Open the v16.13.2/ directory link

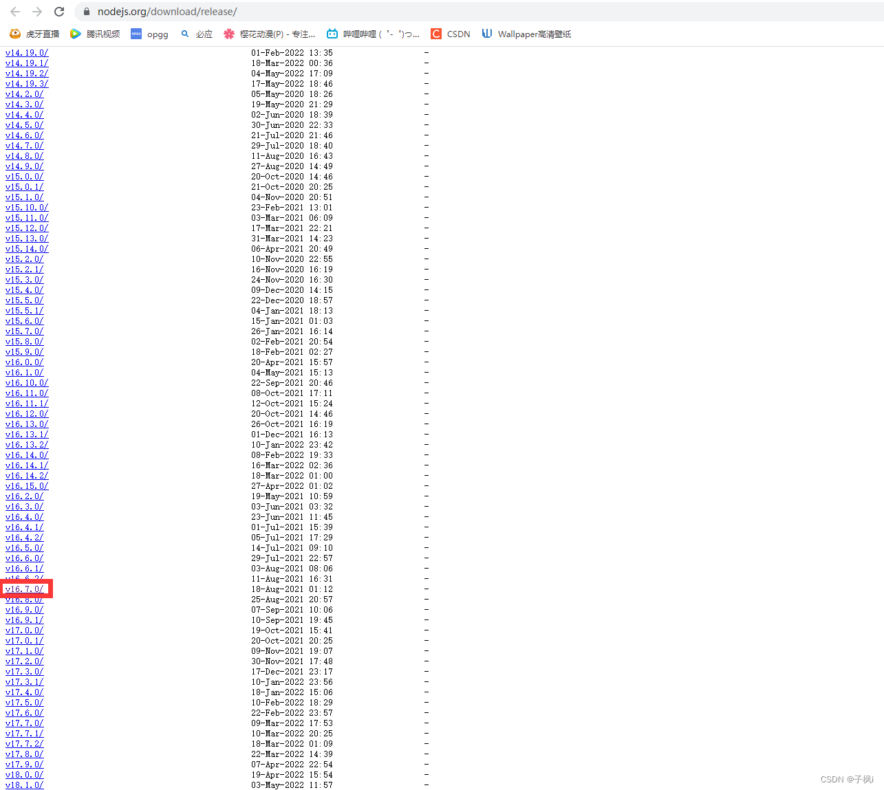point(27,445)
